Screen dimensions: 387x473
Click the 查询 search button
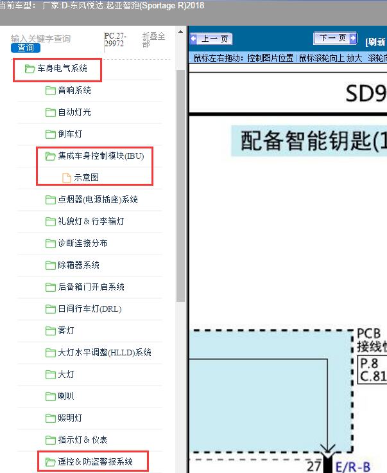[25, 48]
